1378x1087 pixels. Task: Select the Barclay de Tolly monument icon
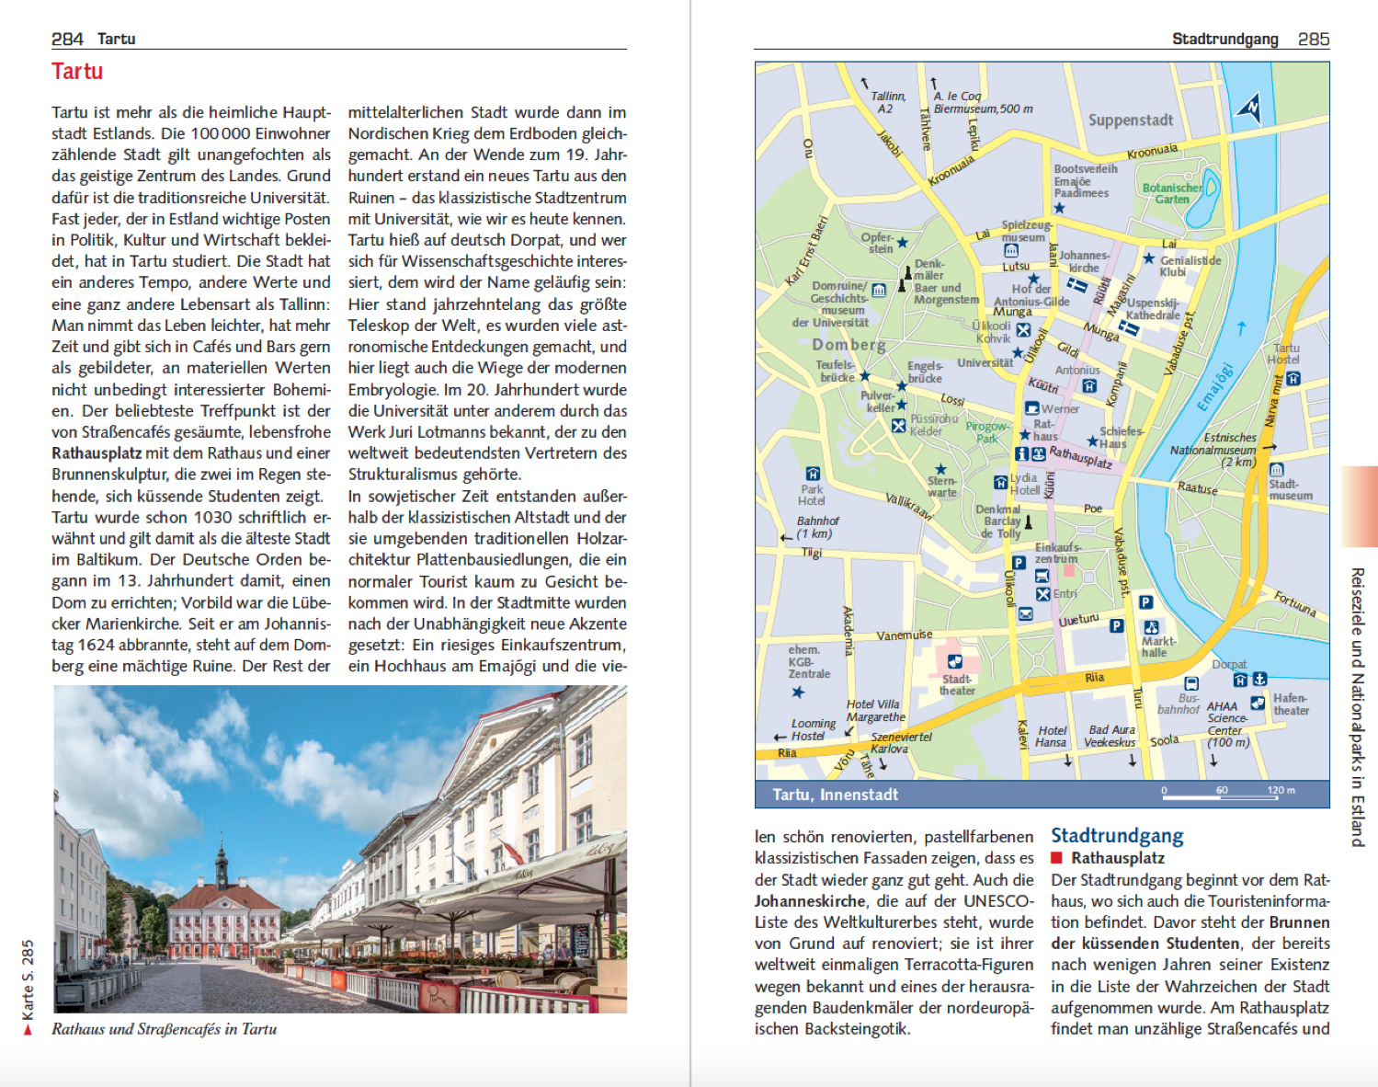point(1029,521)
